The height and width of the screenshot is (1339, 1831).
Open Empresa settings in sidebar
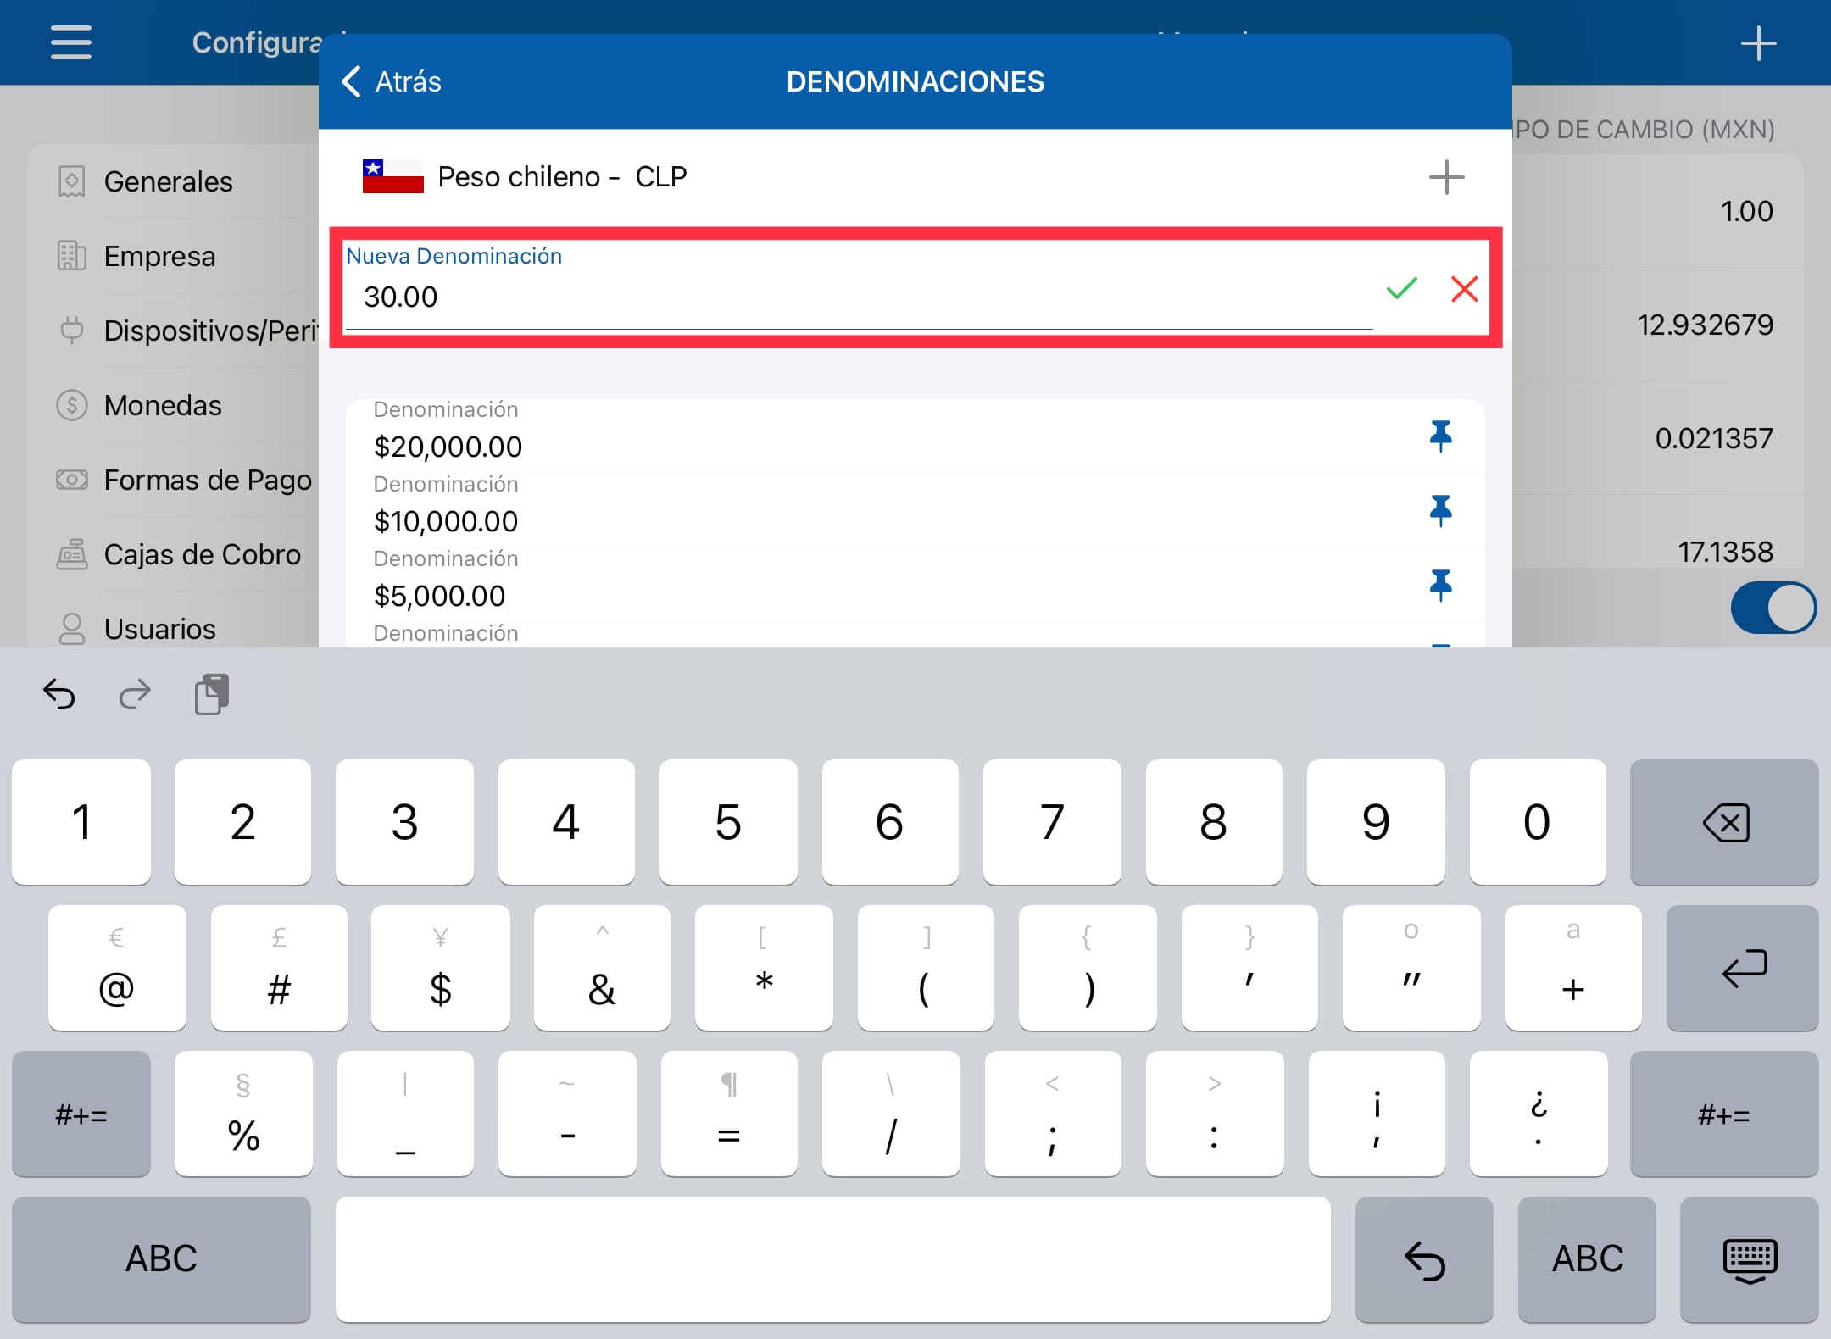point(173,256)
